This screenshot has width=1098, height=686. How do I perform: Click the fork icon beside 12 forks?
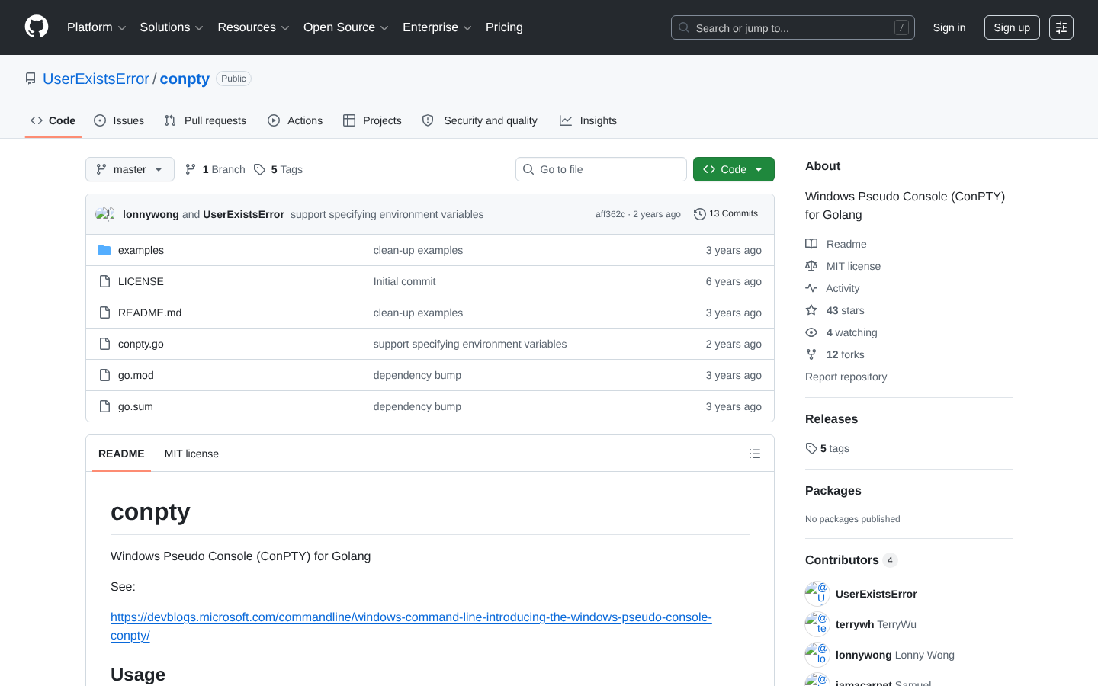[811, 354]
